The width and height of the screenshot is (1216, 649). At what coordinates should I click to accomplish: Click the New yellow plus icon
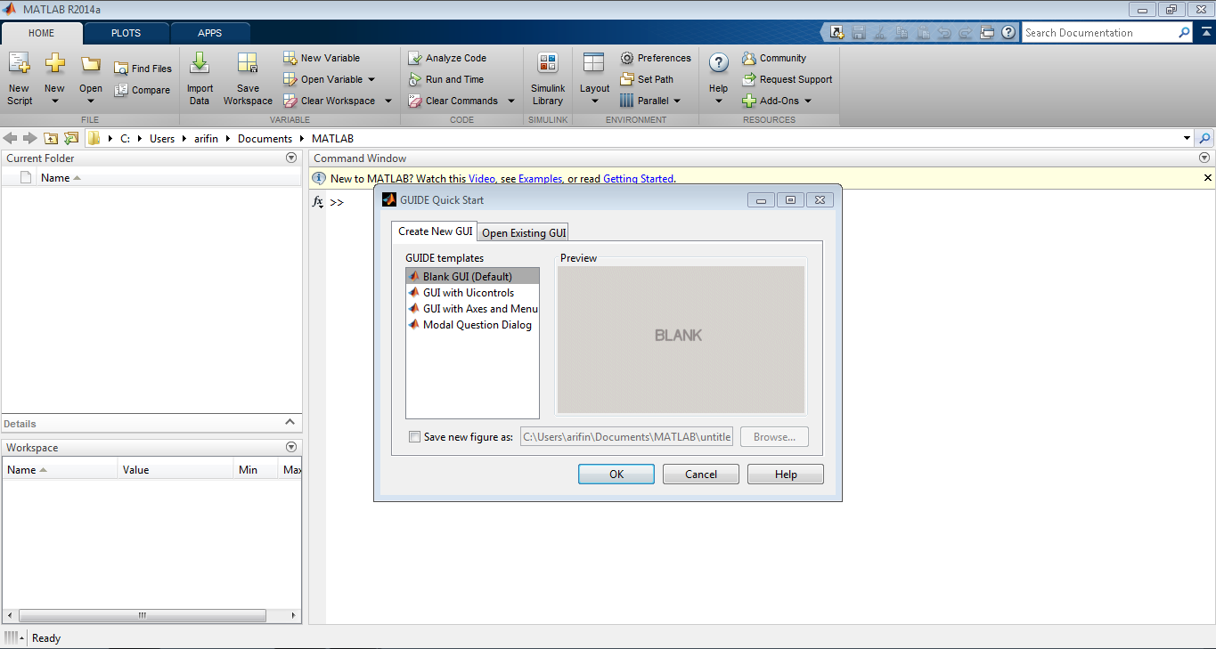(x=54, y=64)
